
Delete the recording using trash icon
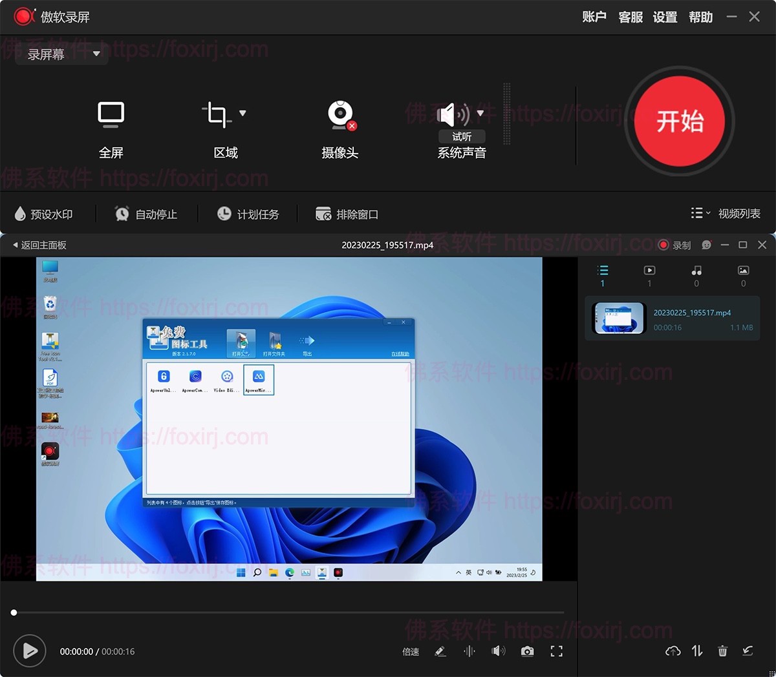click(x=722, y=651)
